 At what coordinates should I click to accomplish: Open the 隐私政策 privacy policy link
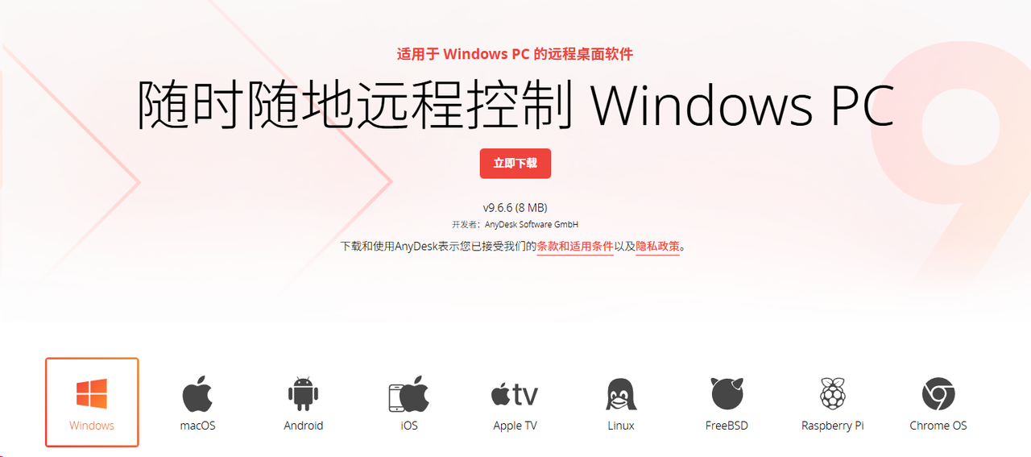coord(658,247)
